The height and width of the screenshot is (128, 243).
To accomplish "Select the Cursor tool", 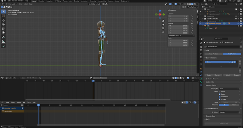I will (3, 16).
